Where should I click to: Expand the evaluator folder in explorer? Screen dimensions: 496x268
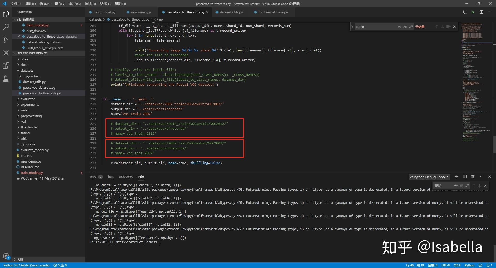[x=28, y=99]
